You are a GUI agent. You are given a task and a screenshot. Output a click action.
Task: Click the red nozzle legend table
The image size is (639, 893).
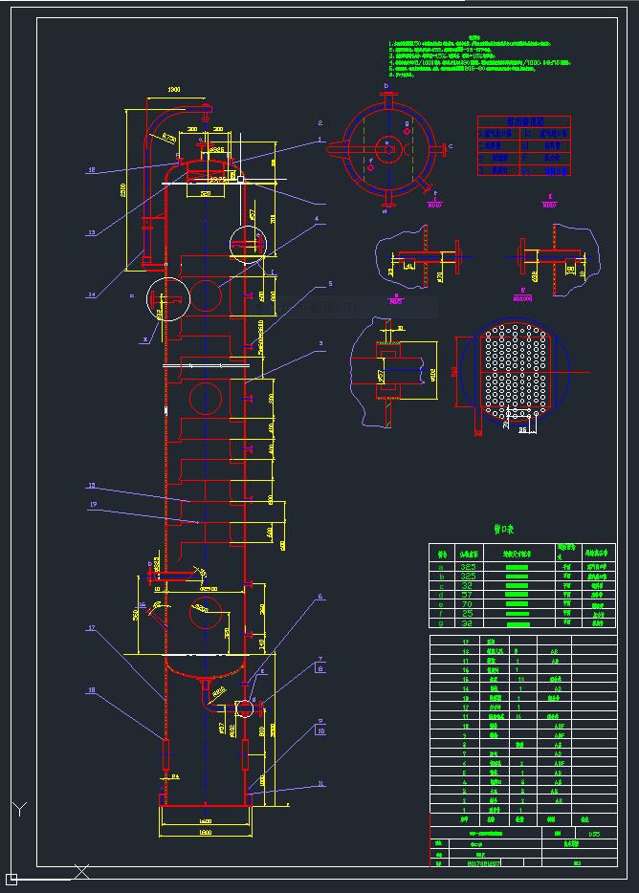point(524,145)
